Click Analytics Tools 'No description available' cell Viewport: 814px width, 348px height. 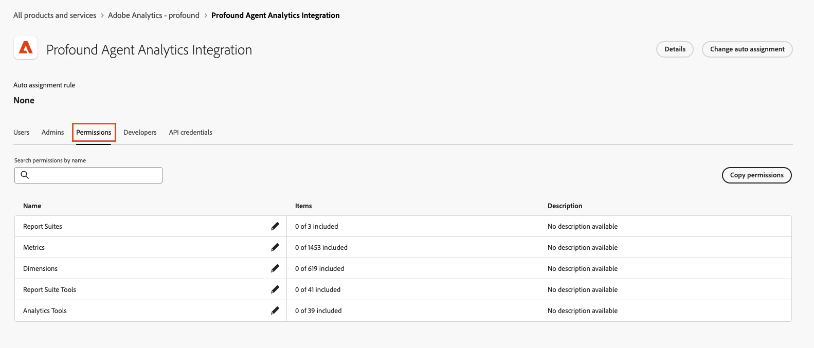(x=583, y=310)
